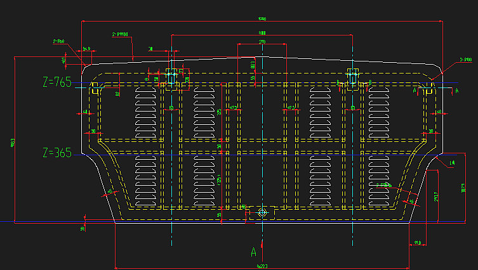Select the section marker A at far right

tap(456, 91)
